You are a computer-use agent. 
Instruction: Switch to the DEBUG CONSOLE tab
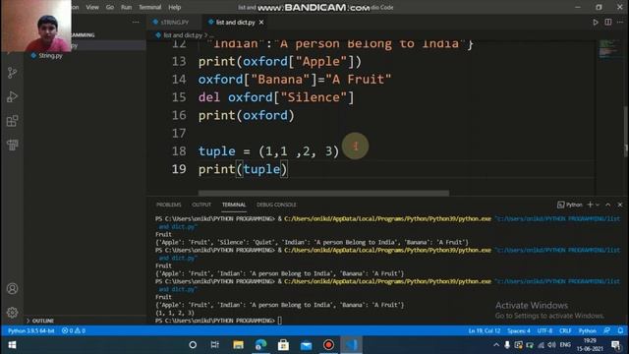(276, 205)
